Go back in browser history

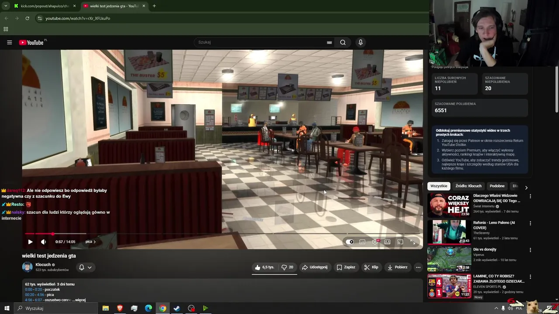(6, 18)
